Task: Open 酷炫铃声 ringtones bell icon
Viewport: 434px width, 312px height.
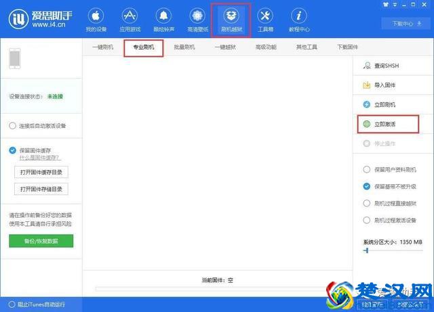Action: 163,16
